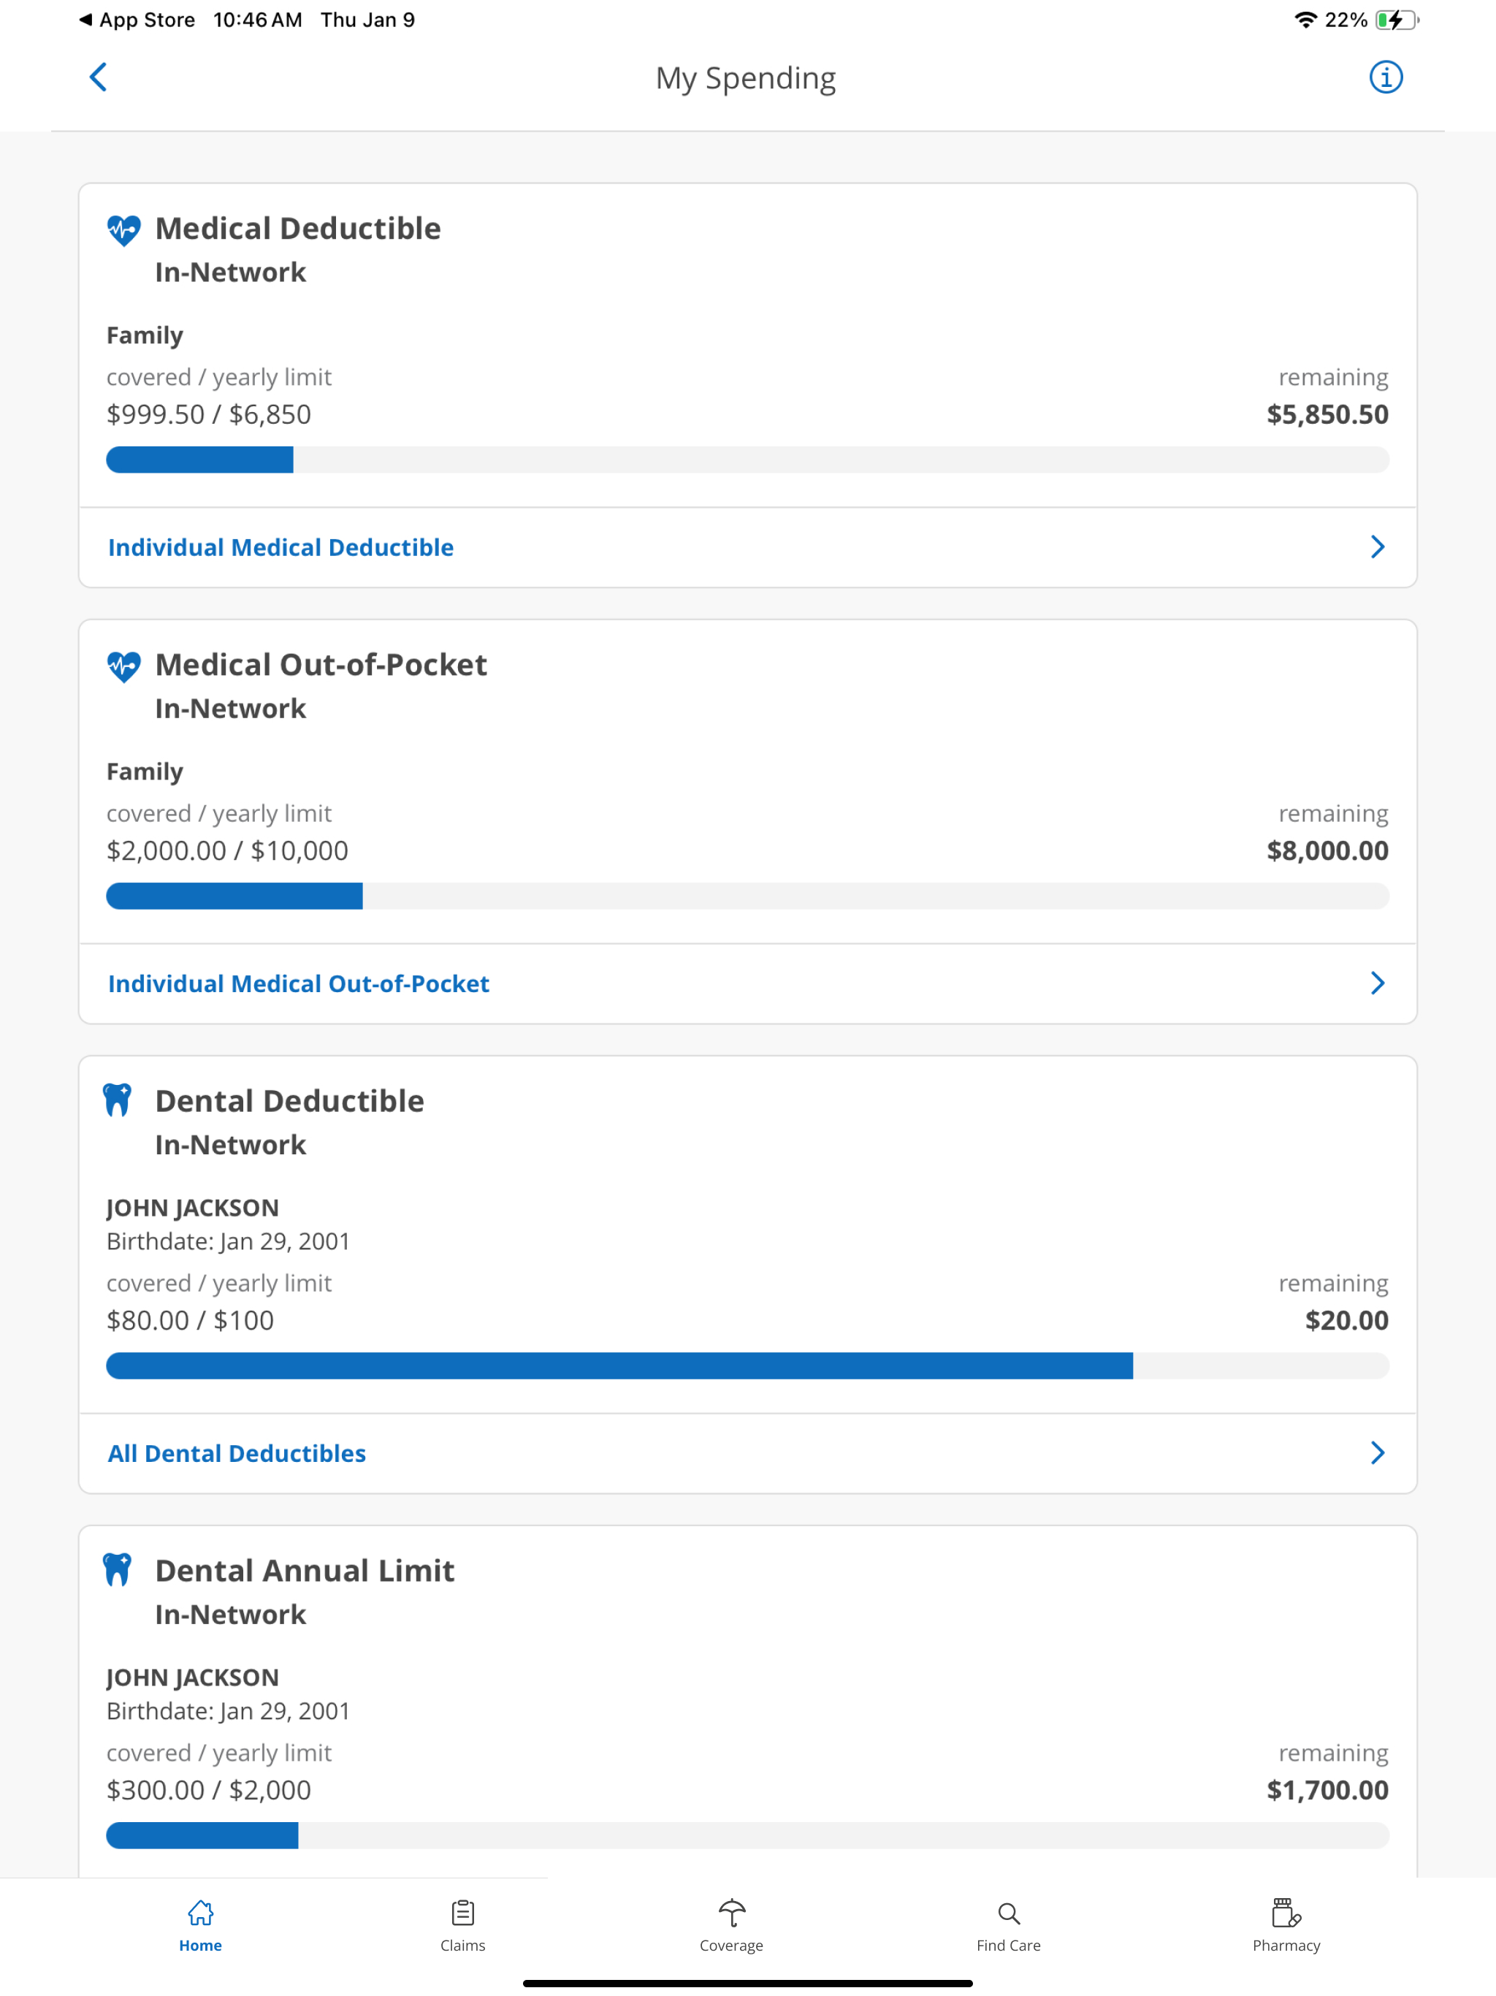Click the Medical Deductible progress bar
The width and height of the screenshot is (1496, 1996).
coord(747,460)
